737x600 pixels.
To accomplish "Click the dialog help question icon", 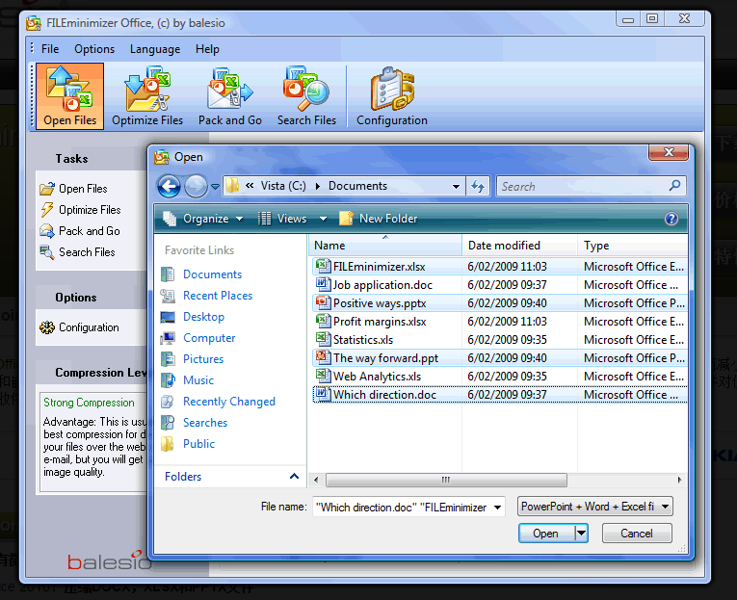I will 671,219.
